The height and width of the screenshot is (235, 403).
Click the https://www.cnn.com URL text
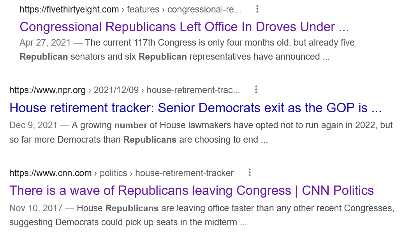point(51,173)
